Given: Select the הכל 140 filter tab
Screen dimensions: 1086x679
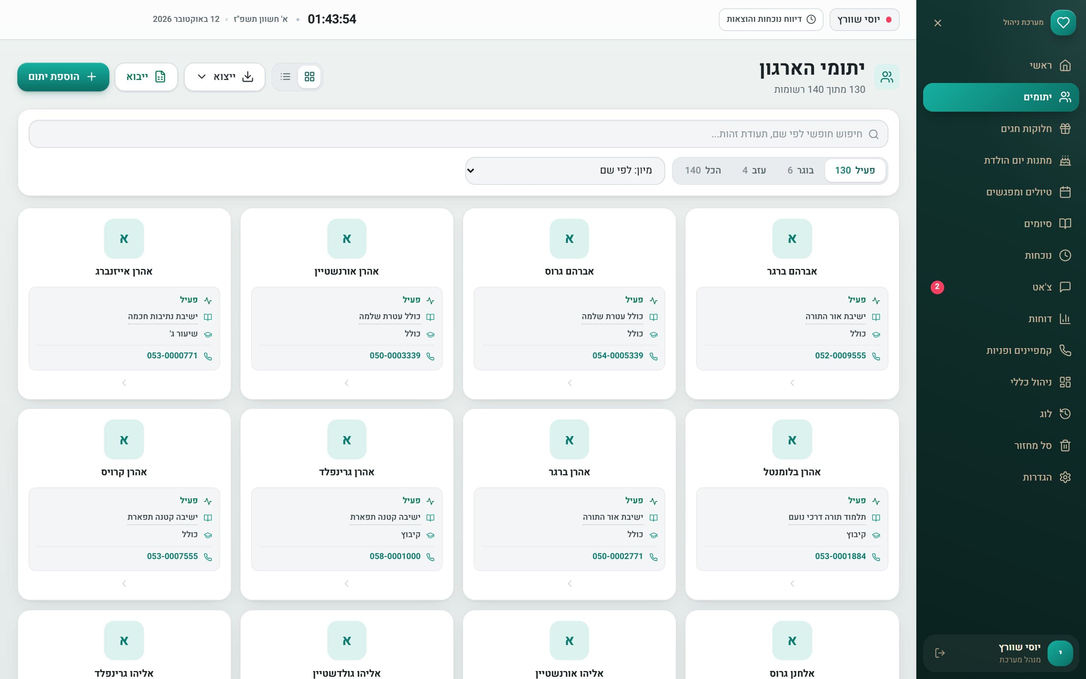Looking at the screenshot, I should [x=703, y=171].
